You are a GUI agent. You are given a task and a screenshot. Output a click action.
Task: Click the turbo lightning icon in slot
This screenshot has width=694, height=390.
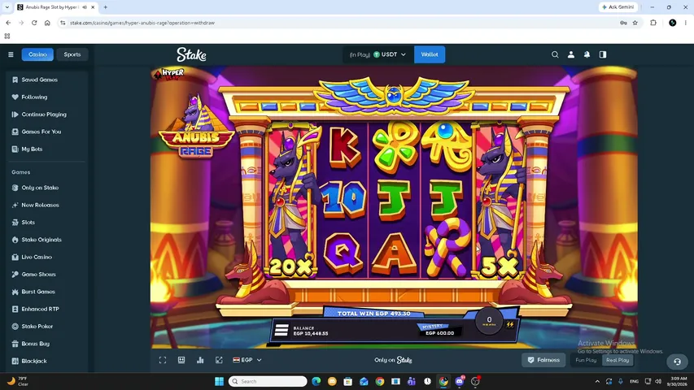tap(510, 324)
